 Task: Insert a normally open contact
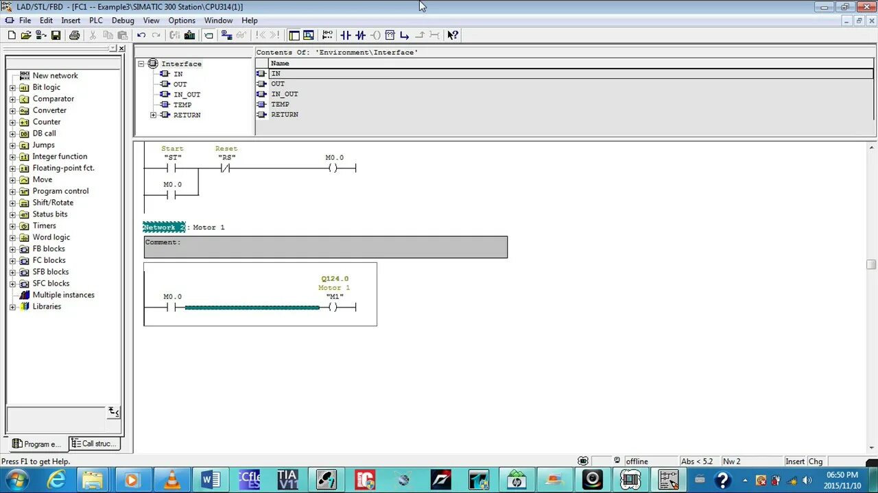[x=345, y=35]
